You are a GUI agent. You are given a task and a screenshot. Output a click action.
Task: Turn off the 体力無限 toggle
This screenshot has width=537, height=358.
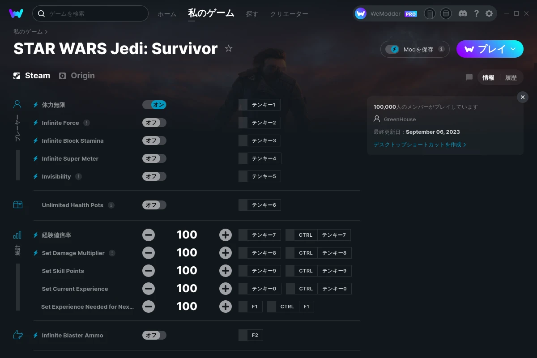point(154,105)
